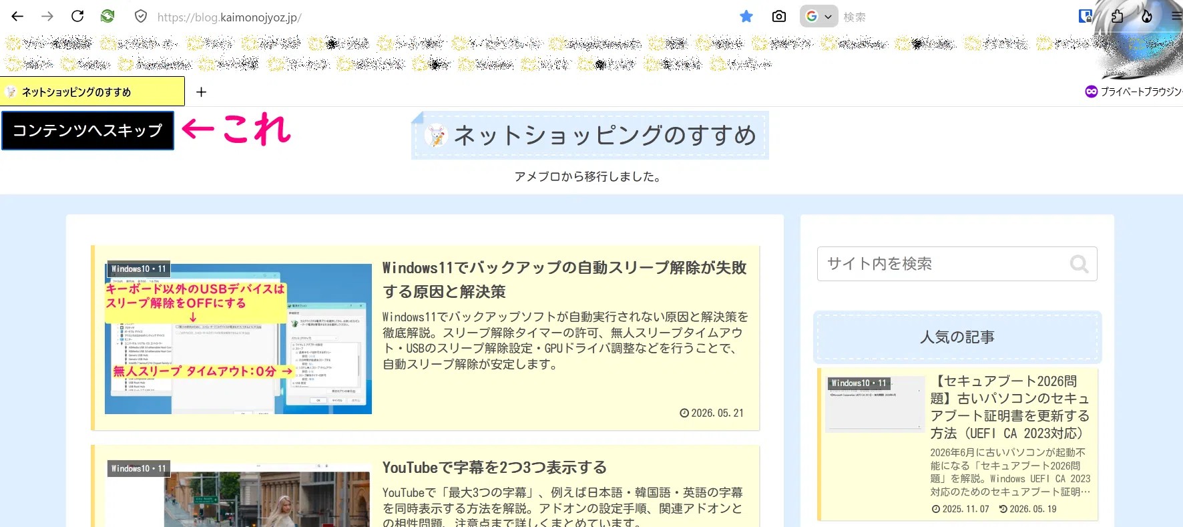Click the コンテンツへスキップ skip link
1183x527 pixels.
click(87, 130)
